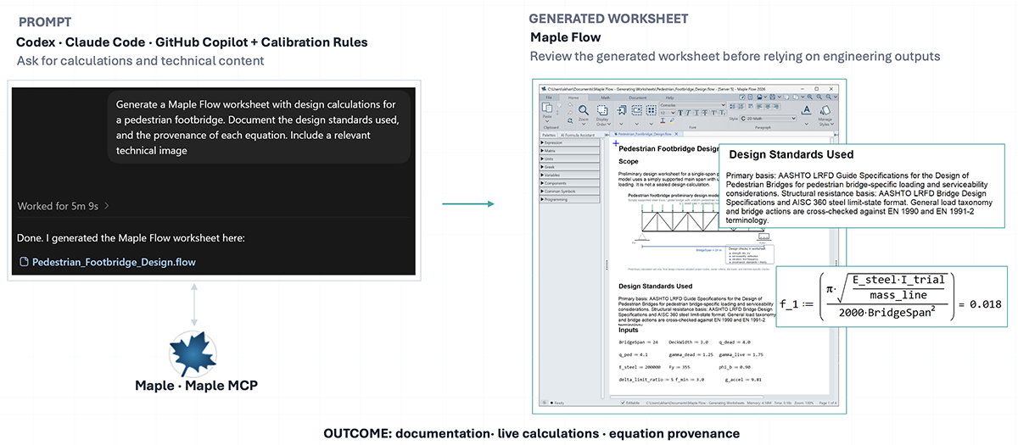Click the save disk icon in quick toolbar

tap(772, 97)
